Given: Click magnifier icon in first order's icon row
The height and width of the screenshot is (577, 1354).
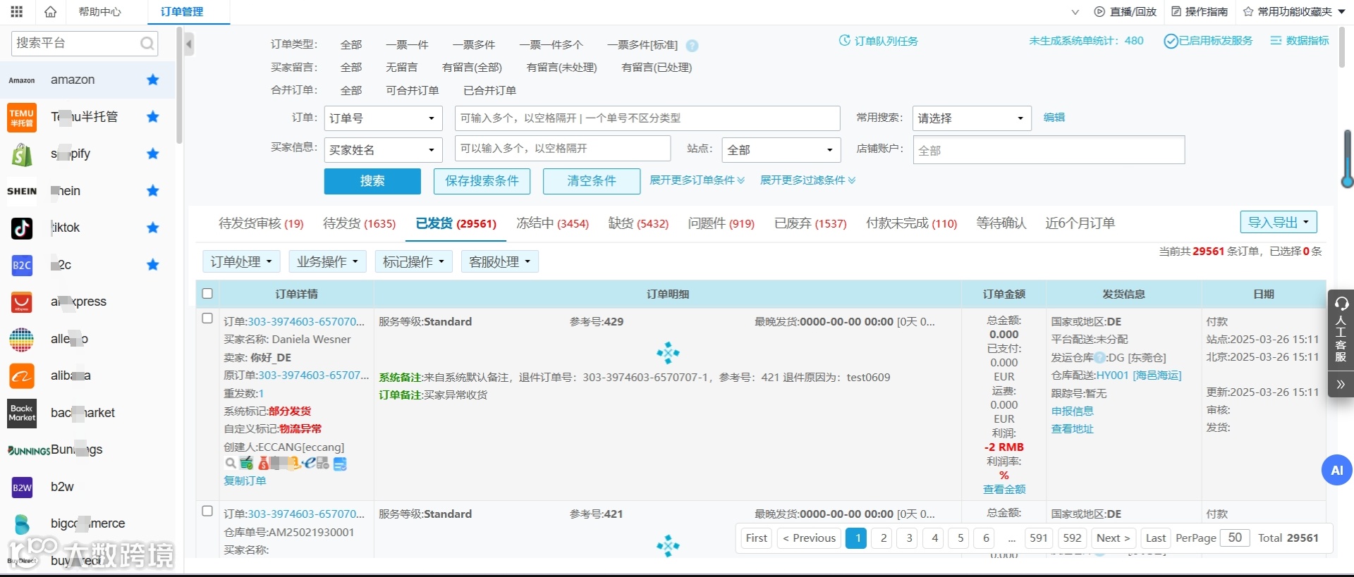Looking at the screenshot, I should pos(230,464).
